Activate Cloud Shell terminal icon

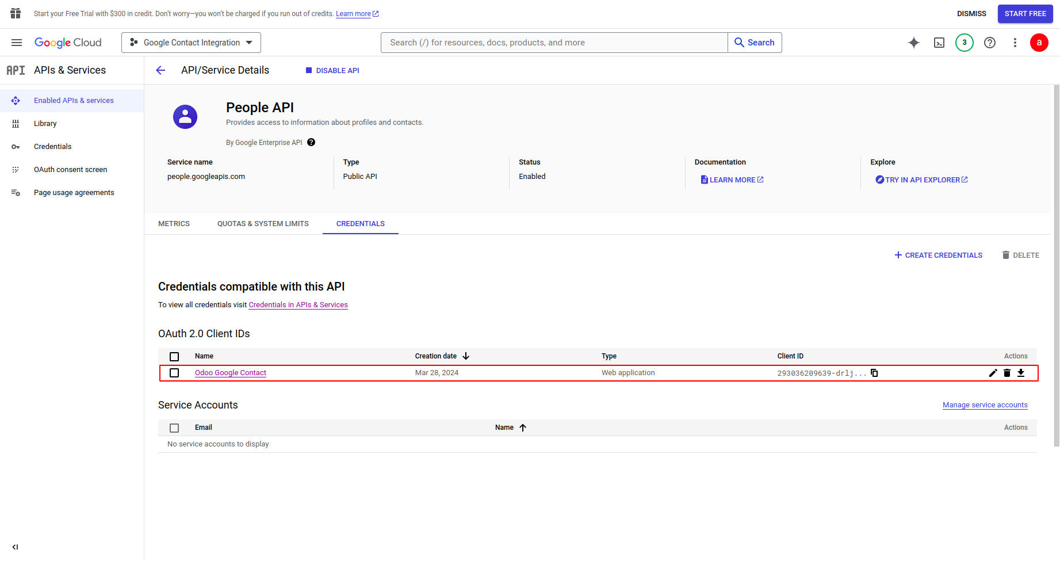[939, 43]
